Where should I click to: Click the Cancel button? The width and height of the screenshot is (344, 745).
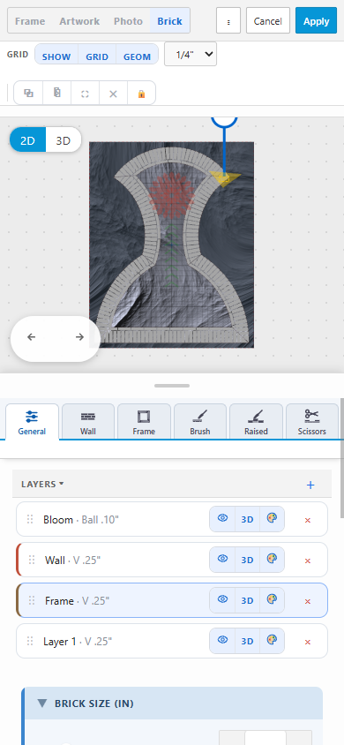(x=267, y=21)
